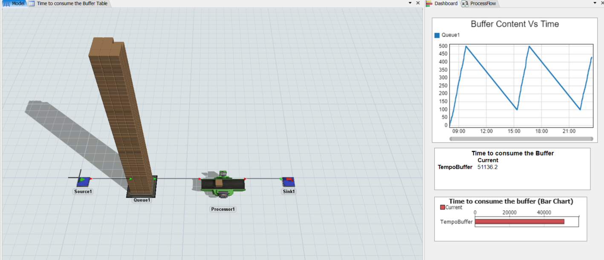
Task: Click the horizontal scrollbar under the buffer chart
Action: coord(521,139)
